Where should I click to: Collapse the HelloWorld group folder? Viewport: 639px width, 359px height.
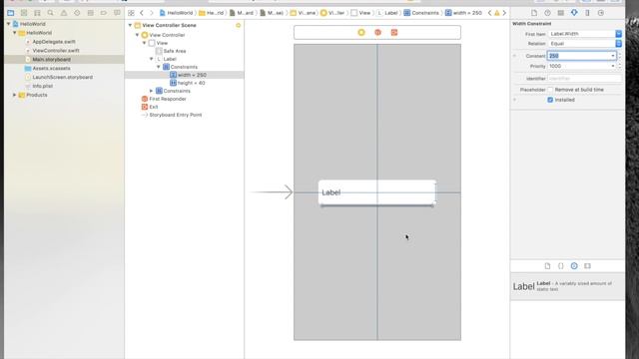click(x=15, y=33)
